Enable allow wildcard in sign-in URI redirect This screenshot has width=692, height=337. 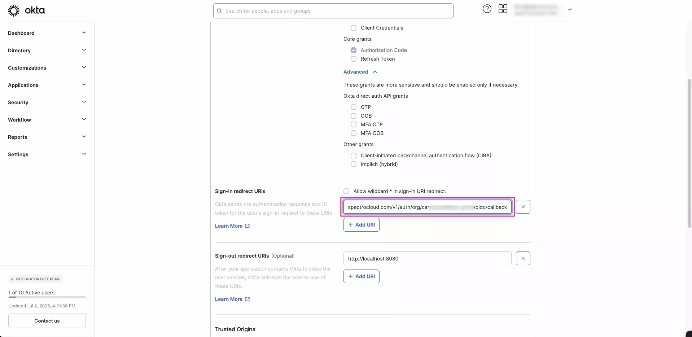point(346,191)
